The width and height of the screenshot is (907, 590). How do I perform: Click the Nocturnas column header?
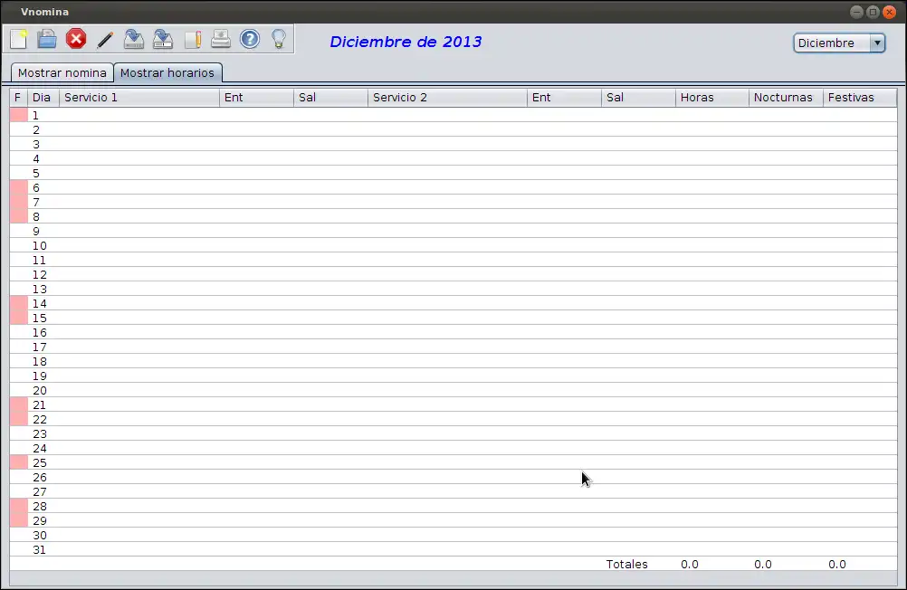[786, 97]
